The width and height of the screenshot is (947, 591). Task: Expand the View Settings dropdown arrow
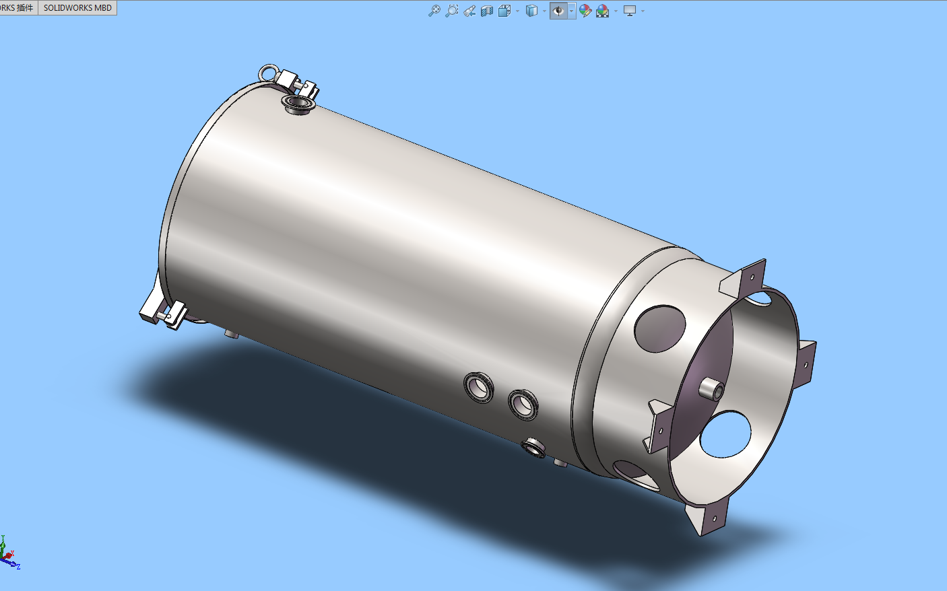tap(643, 11)
